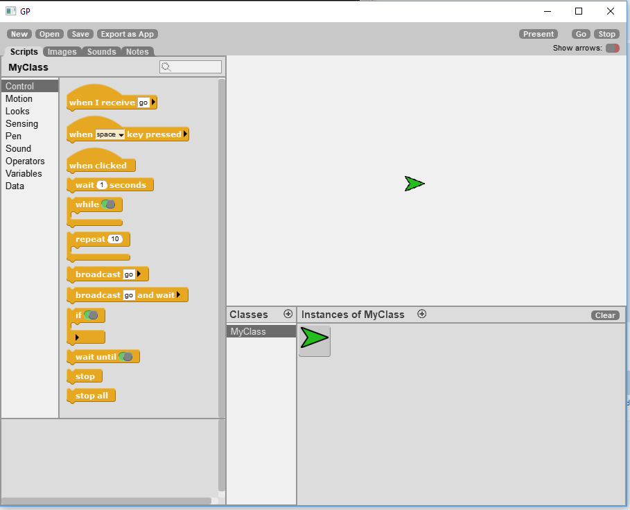630x510 pixels.
Task: Expand the broadcast and wait block arrow
Action: pos(178,294)
